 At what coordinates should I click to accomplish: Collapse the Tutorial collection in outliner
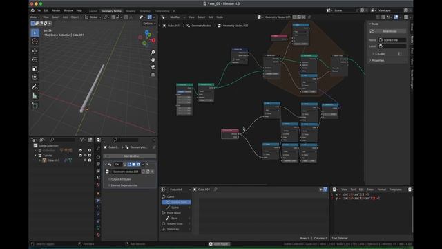point(35,155)
